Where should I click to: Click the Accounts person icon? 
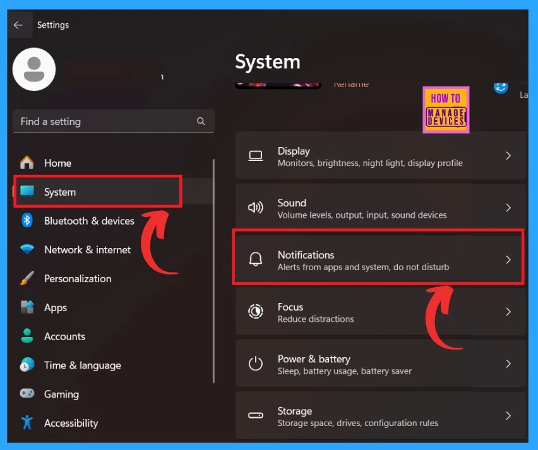coord(27,336)
